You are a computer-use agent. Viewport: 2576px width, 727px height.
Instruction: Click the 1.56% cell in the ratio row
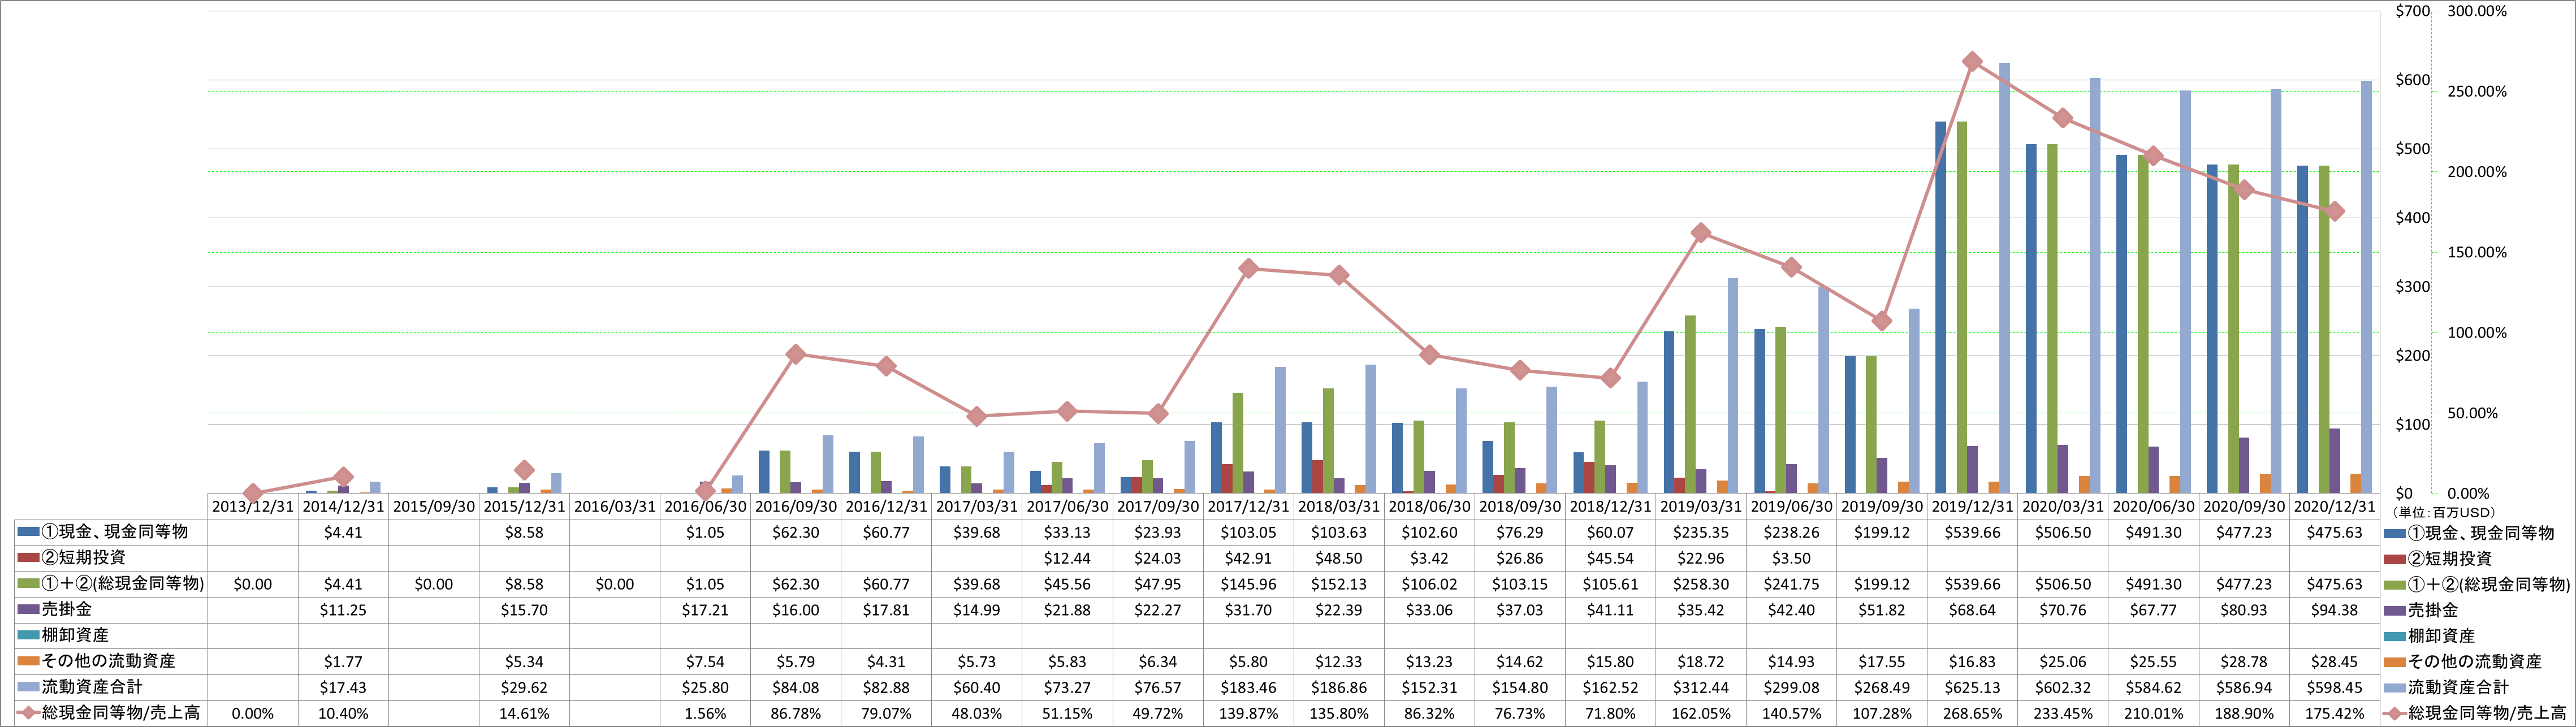(x=705, y=714)
